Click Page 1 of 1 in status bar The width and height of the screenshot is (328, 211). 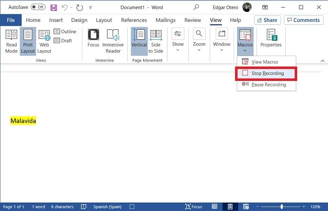coord(13,207)
